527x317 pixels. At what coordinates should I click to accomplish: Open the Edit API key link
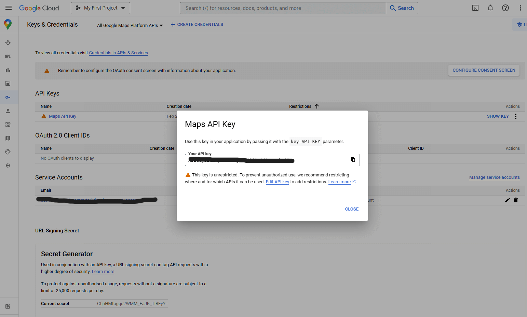[x=277, y=182]
